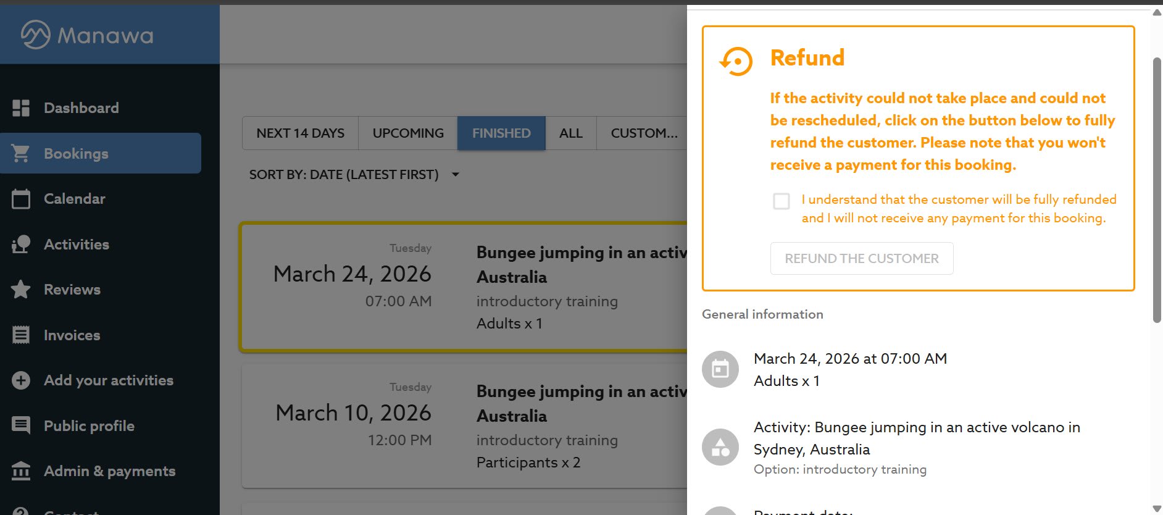The height and width of the screenshot is (515, 1163).
Task: Switch to the Upcoming bookings tab
Action: click(x=408, y=133)
